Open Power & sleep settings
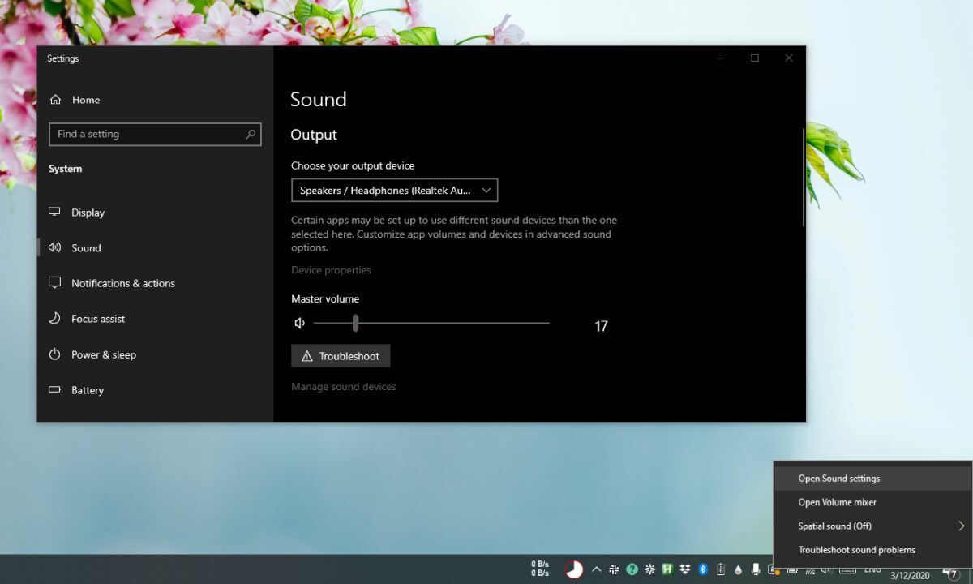973x584 pixels. pos(103,354)
